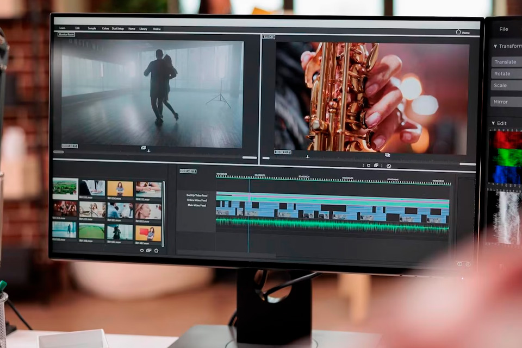Viewport: 522px width, 348px height.
Task: Click the circle-slash icon under the saxophone preview
Action: click(x=389, y=166)
